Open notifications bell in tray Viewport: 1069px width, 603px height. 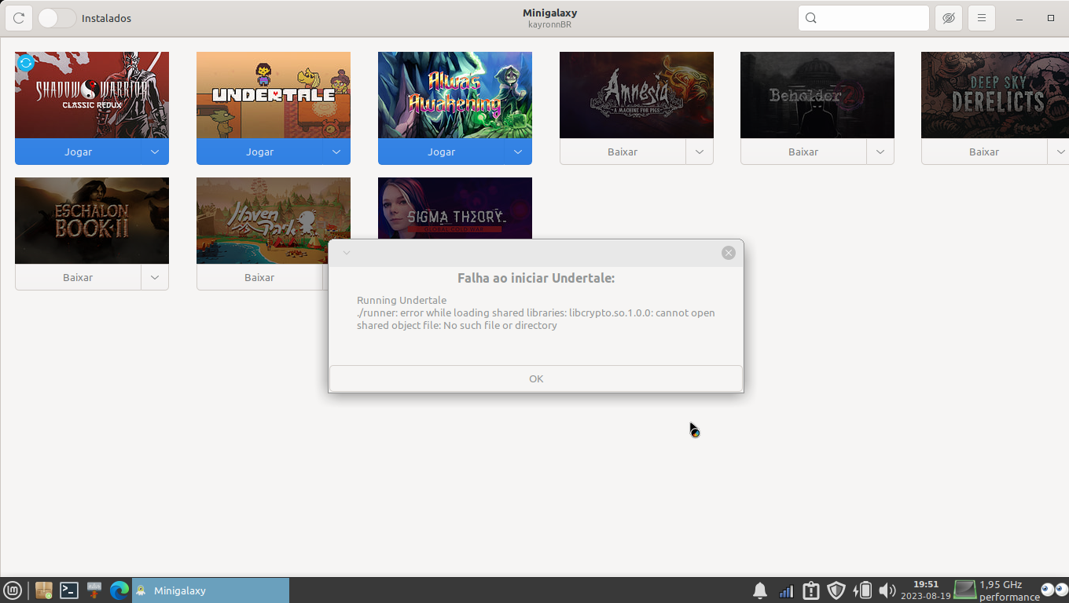(760, 590)
